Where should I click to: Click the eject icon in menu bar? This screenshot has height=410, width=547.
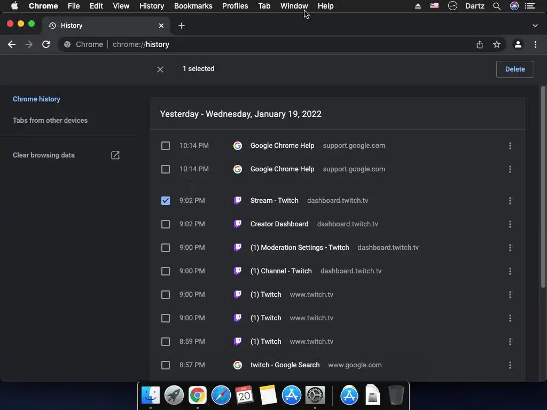[418, 6]
